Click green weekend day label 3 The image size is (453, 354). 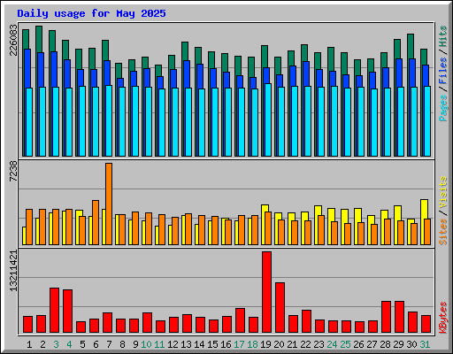point(56,344)
